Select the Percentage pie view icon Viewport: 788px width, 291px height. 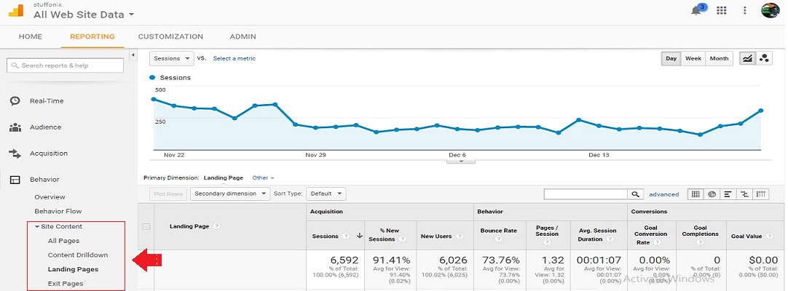[712, 194]
